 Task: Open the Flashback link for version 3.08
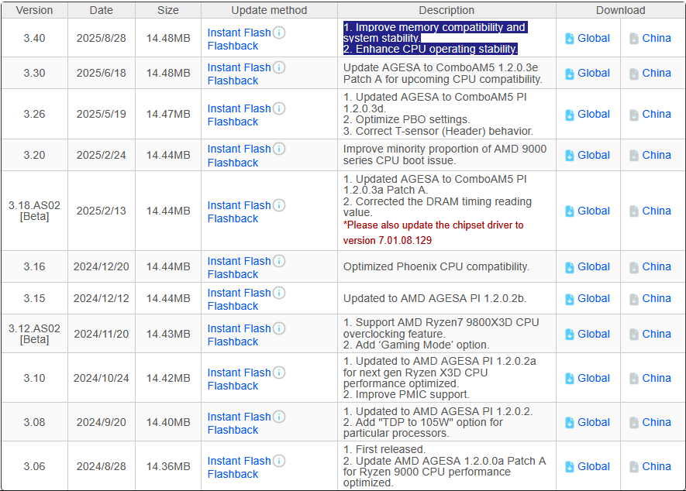(233, 430)
